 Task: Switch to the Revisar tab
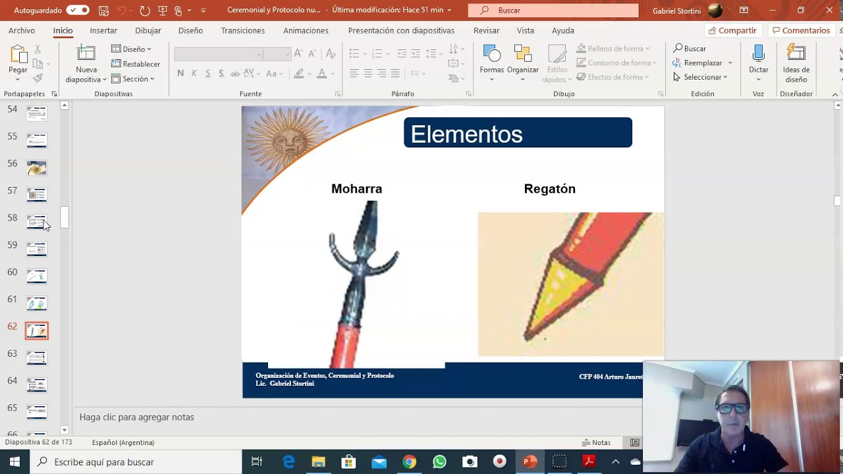(486, 30)
